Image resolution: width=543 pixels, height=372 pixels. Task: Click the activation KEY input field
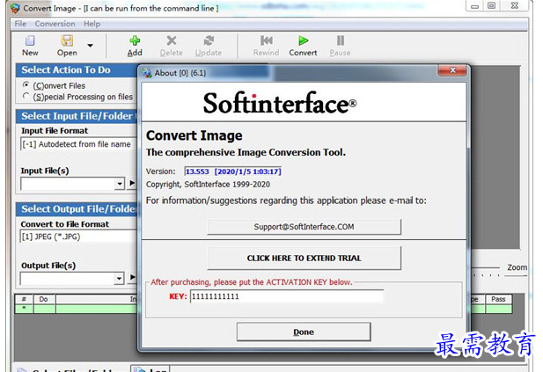[287, 296]
